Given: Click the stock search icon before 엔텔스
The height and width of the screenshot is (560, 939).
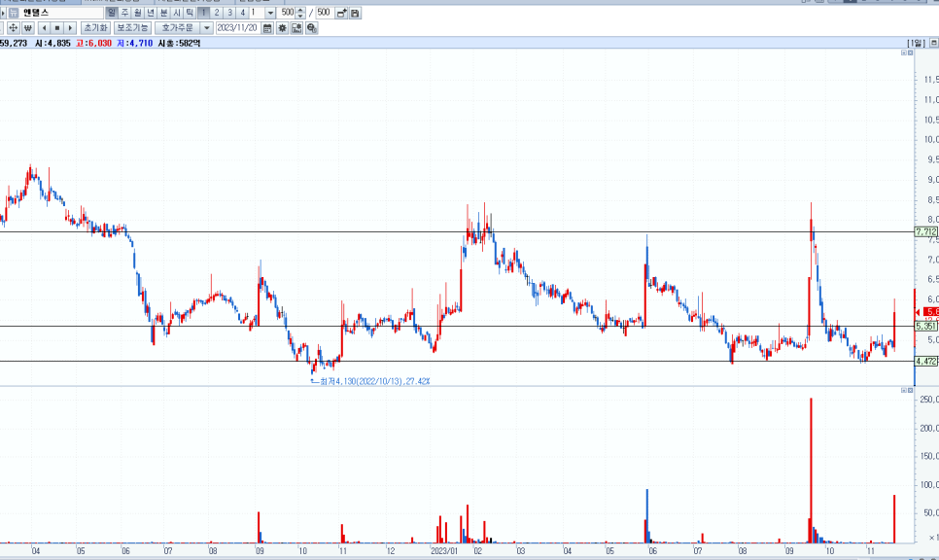Looking at the screenshot, I should 14,13.
